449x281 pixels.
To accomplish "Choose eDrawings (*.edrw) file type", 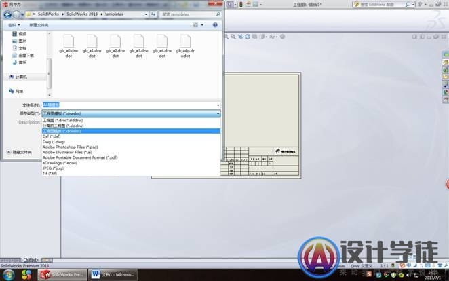I will click(131, 163).
